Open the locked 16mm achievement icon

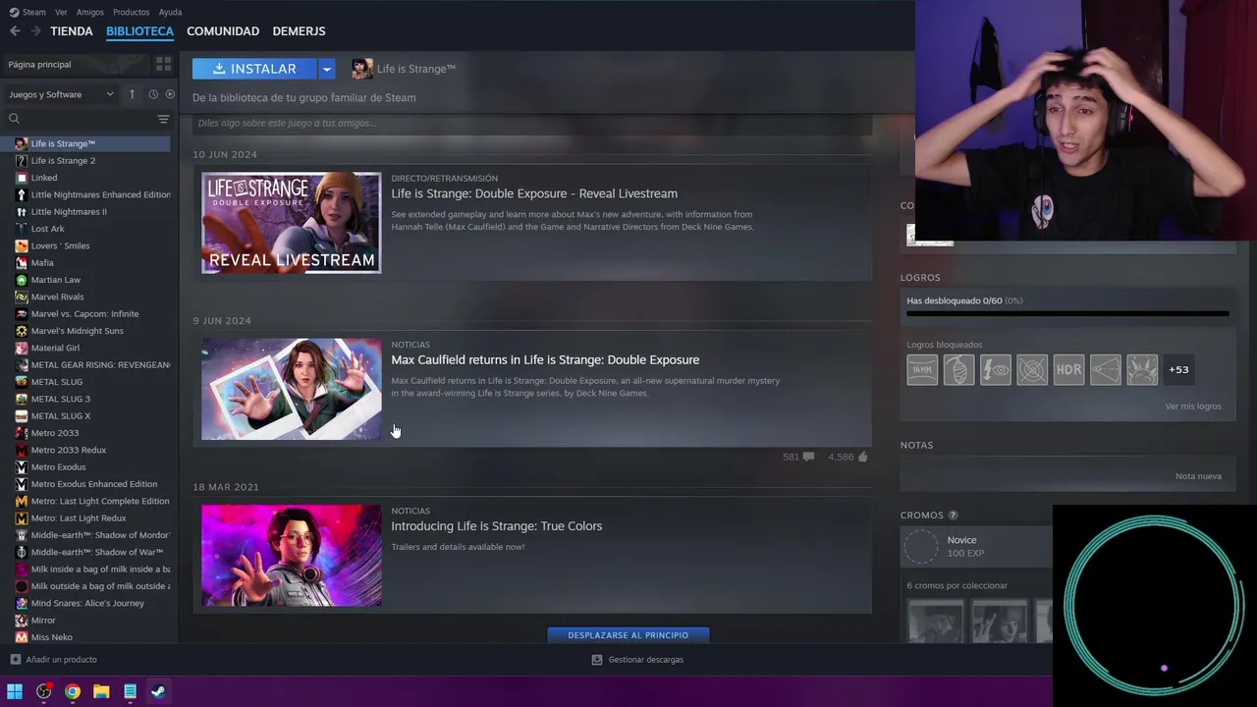click(x=922, y=370)
